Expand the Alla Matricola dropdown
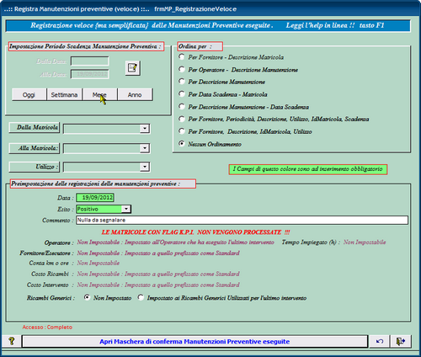421x357 pixels. [144, 148]
